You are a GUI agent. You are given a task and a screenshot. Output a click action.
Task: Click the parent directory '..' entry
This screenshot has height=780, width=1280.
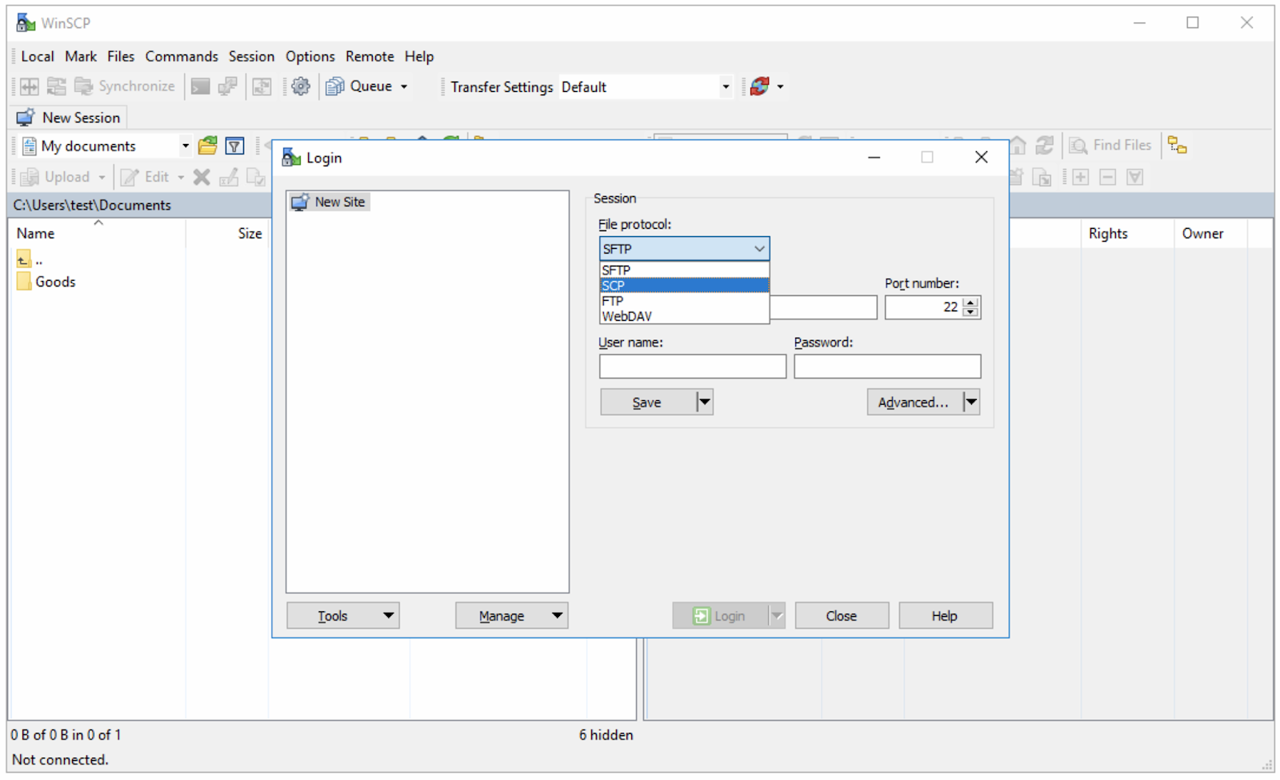[x=30, y=259]
